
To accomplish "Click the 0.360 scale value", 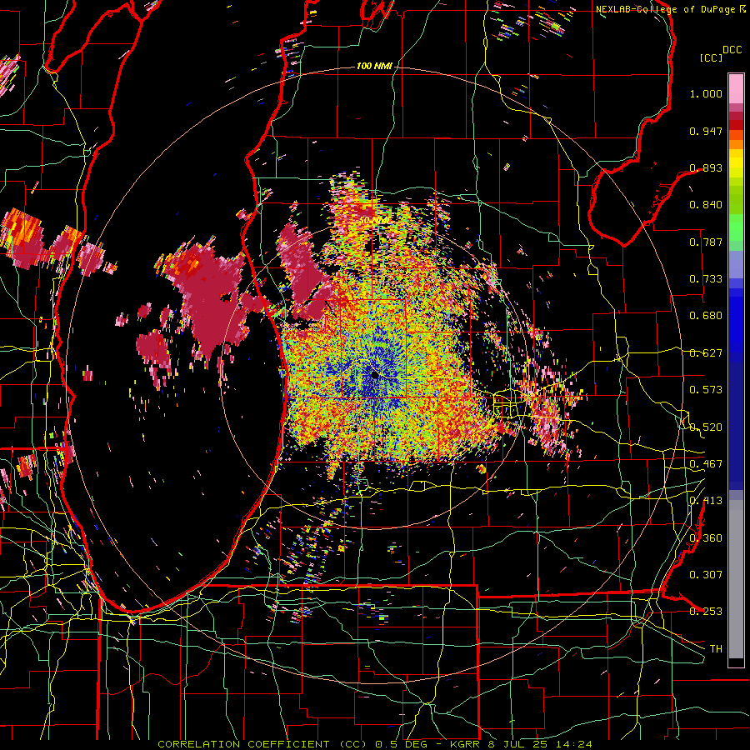I will 706,538.
